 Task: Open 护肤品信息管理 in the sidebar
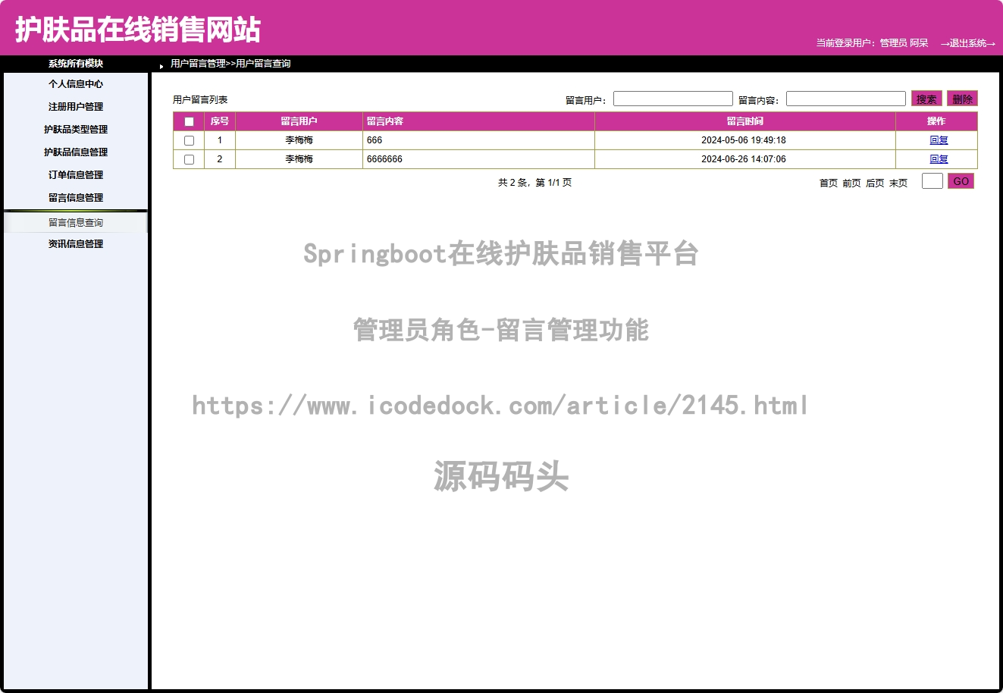coord(76,152)
